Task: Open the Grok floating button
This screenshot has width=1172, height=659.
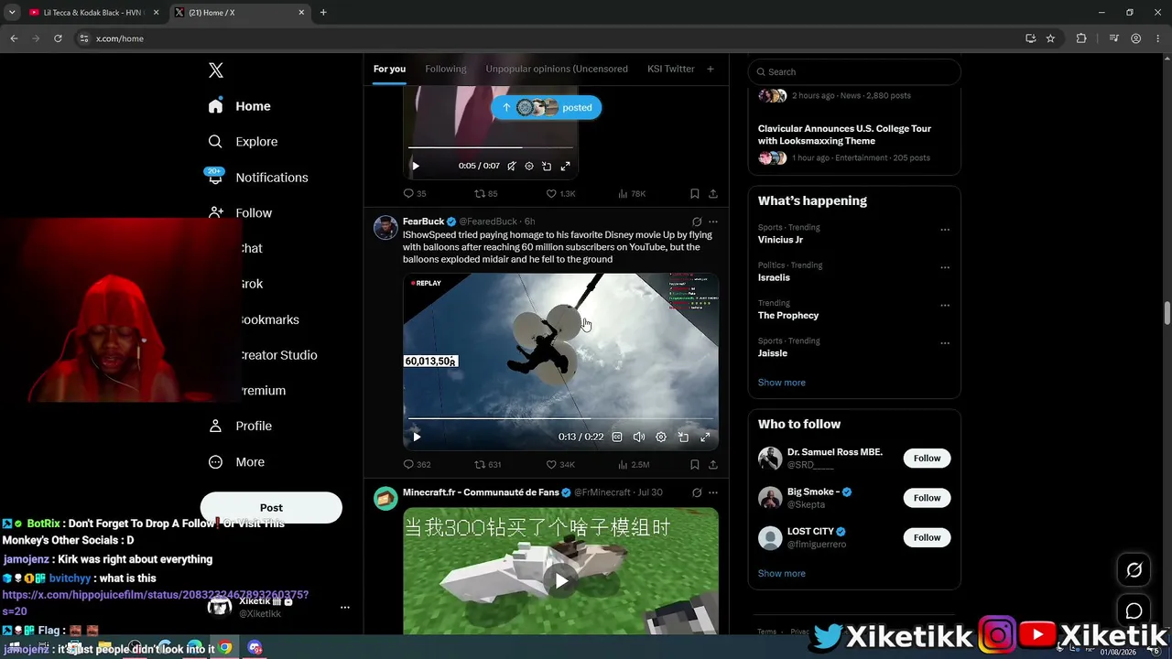Action: (x=1134, y=570)
